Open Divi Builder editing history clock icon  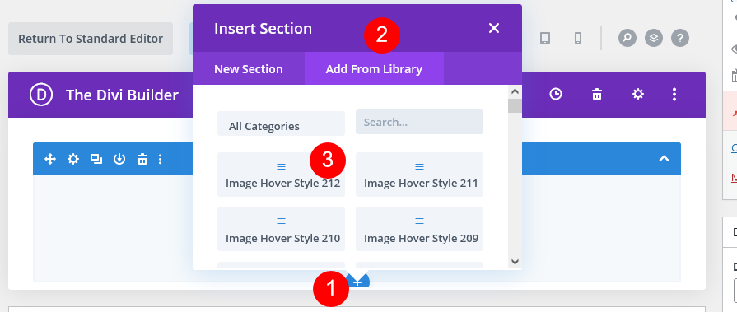pyautogui.click(x=556, y=95)
